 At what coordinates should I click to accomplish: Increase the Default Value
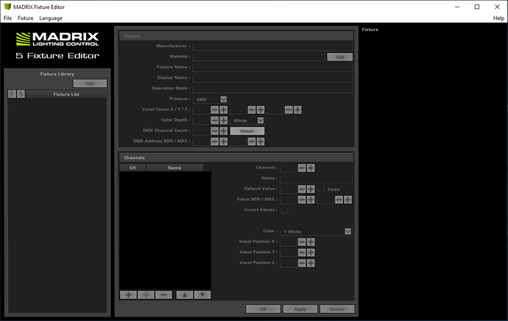click(x=311, y=189)
